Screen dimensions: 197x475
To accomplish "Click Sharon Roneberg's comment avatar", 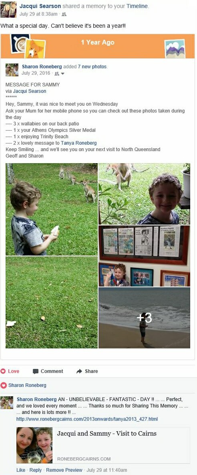I will click(7, 403).
